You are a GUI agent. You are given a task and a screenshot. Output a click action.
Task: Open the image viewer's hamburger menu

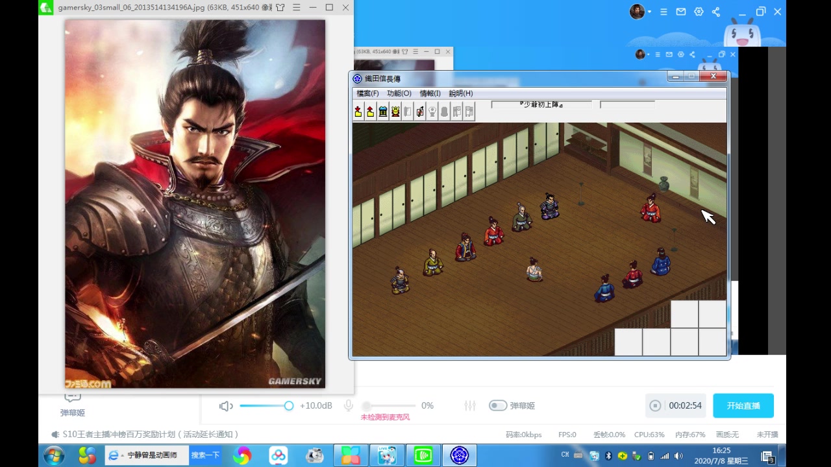[297, 8]
